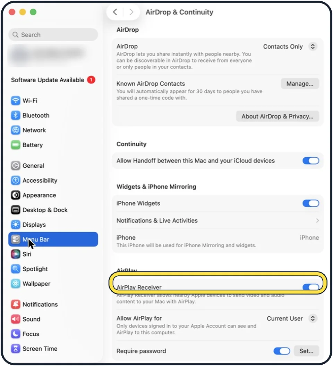Click the Spotlight magnifier icon

tap(16, 269)
